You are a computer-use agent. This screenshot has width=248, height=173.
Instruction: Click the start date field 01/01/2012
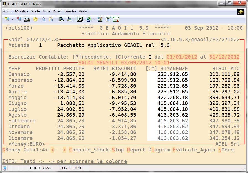(x=182, y=57)
